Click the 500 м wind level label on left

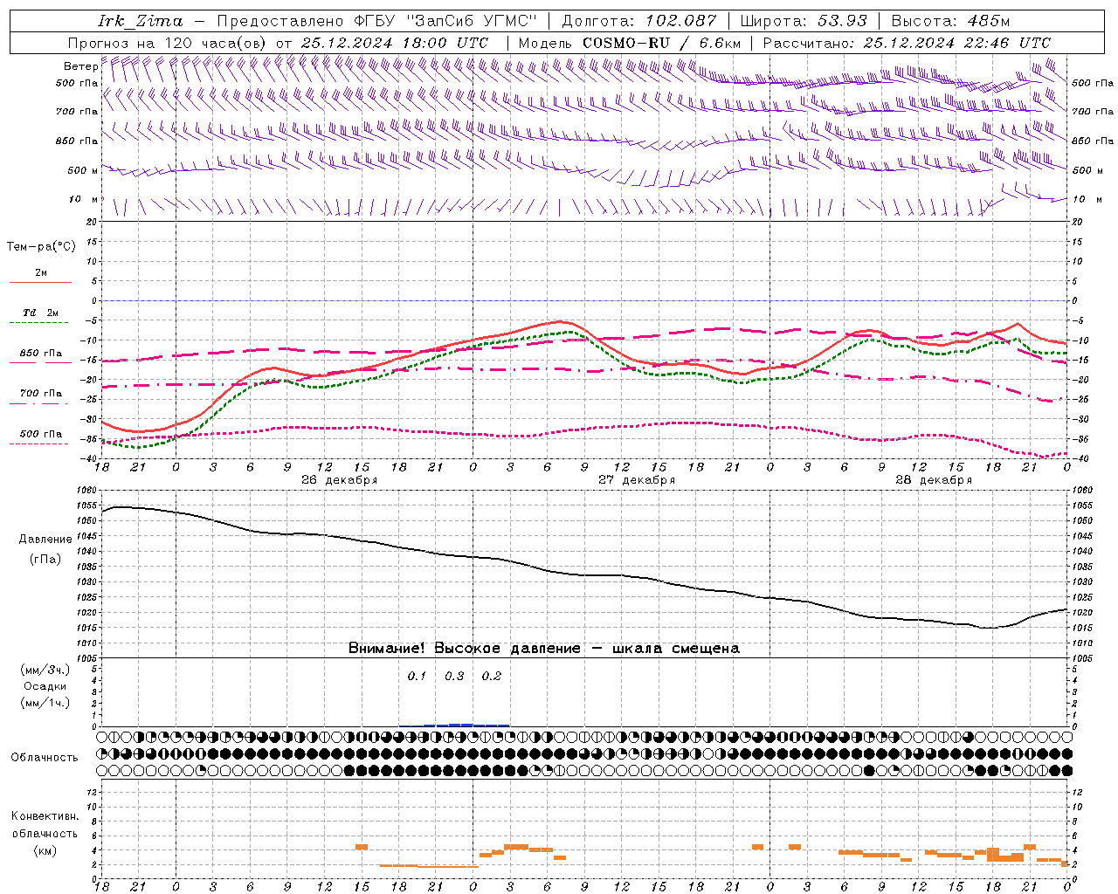click(x=83, y=170)
